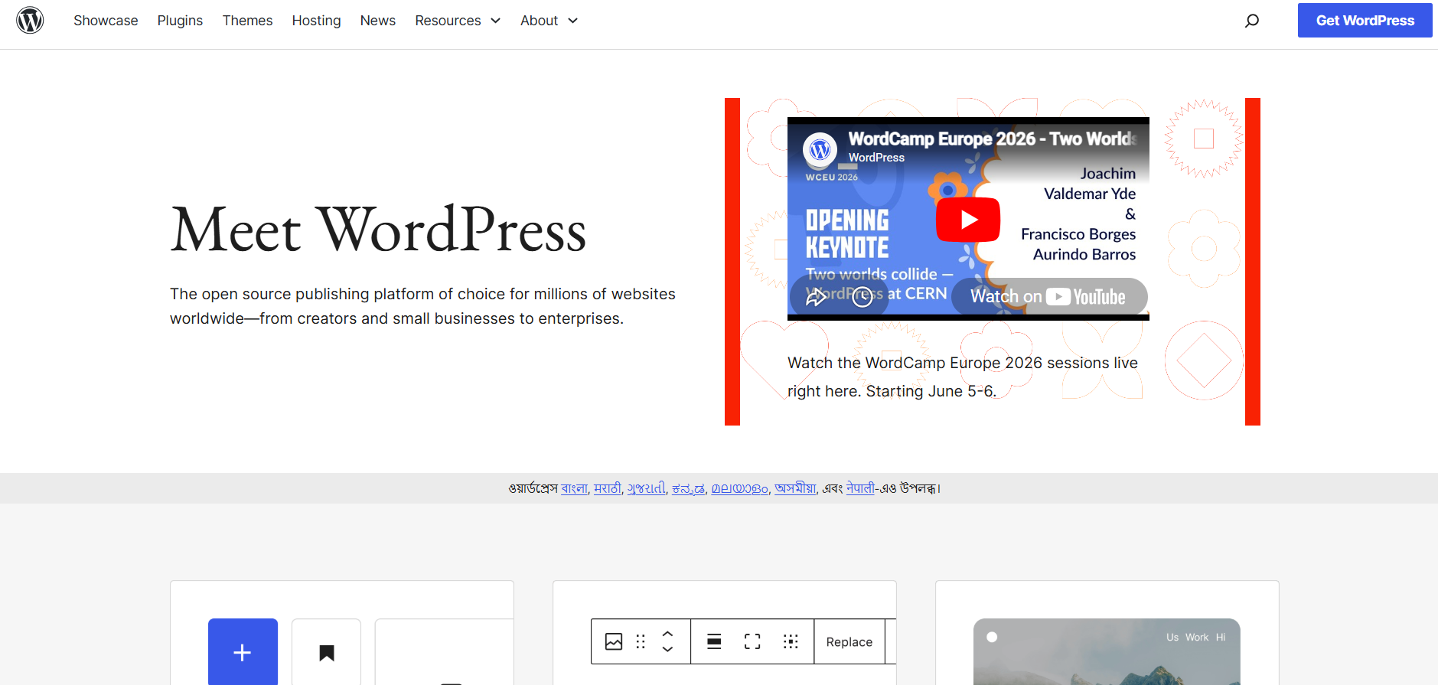
Task: Click the WordPress logo in the header
Action: coord(30,20)
